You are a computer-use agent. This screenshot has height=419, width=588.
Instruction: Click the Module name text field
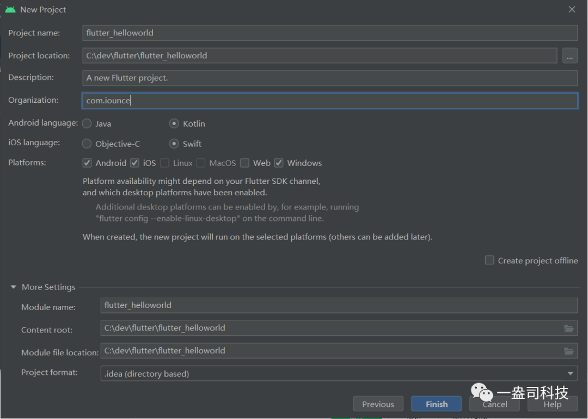[339, 305]
